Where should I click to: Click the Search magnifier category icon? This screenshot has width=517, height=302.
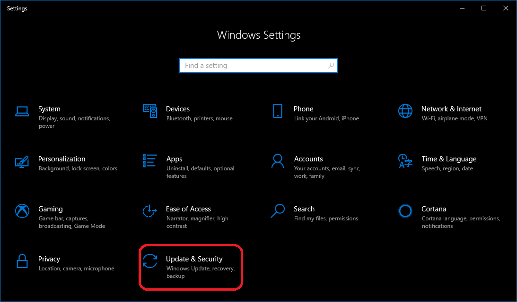[x=278, y=211]
